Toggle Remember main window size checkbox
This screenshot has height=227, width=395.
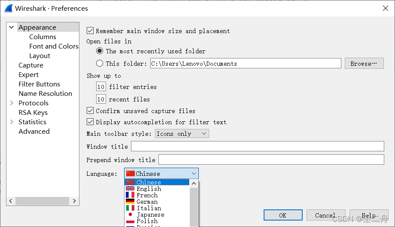click(90, 31)
